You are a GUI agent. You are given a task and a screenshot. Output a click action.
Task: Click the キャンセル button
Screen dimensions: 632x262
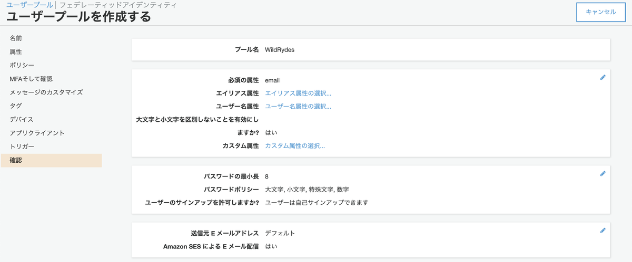[600, 12]
